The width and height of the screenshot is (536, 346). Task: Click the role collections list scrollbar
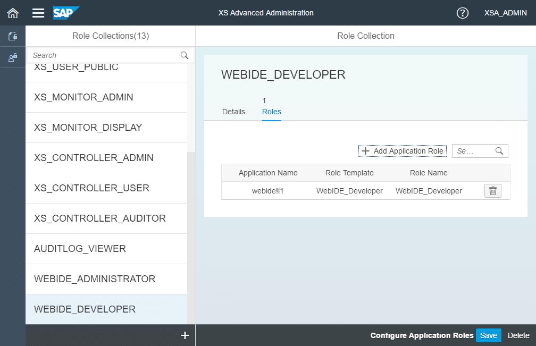[x=191, y=239]
